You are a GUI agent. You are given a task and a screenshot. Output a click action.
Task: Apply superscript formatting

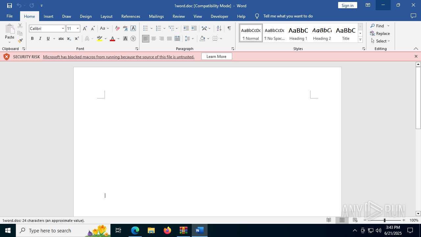[77, 39]
